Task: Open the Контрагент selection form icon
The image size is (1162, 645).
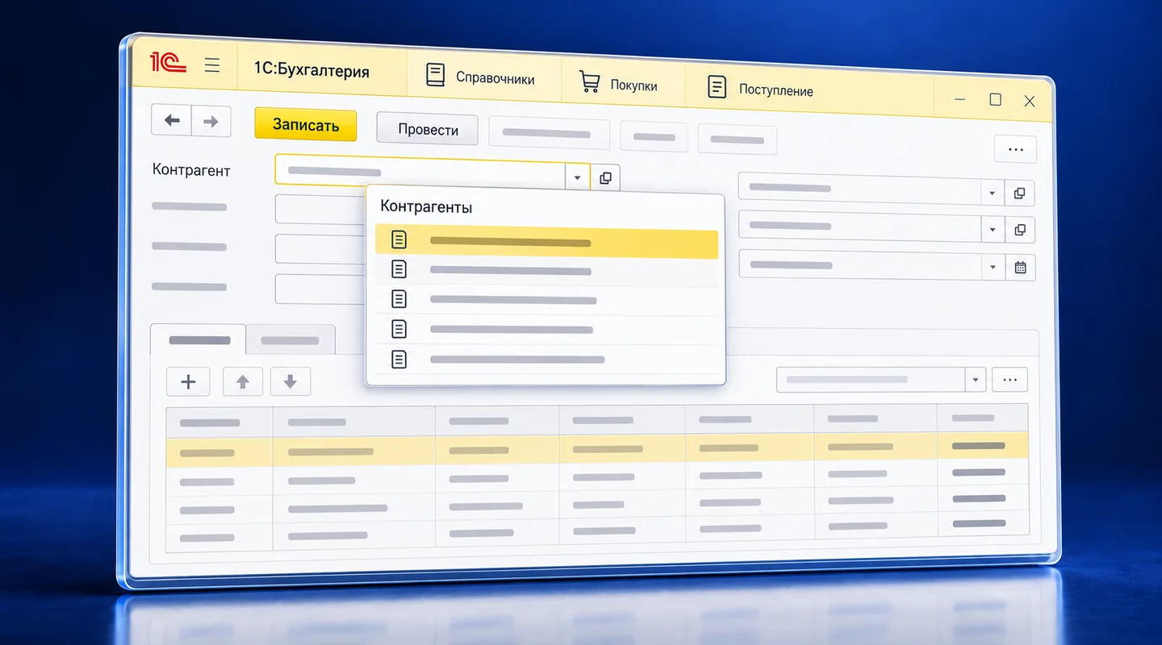Action: click(x=606, y=177)
